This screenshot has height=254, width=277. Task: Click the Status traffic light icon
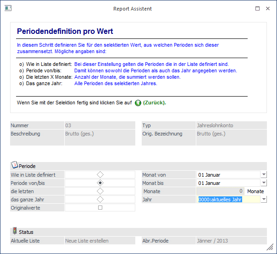(x=14, y=232)
